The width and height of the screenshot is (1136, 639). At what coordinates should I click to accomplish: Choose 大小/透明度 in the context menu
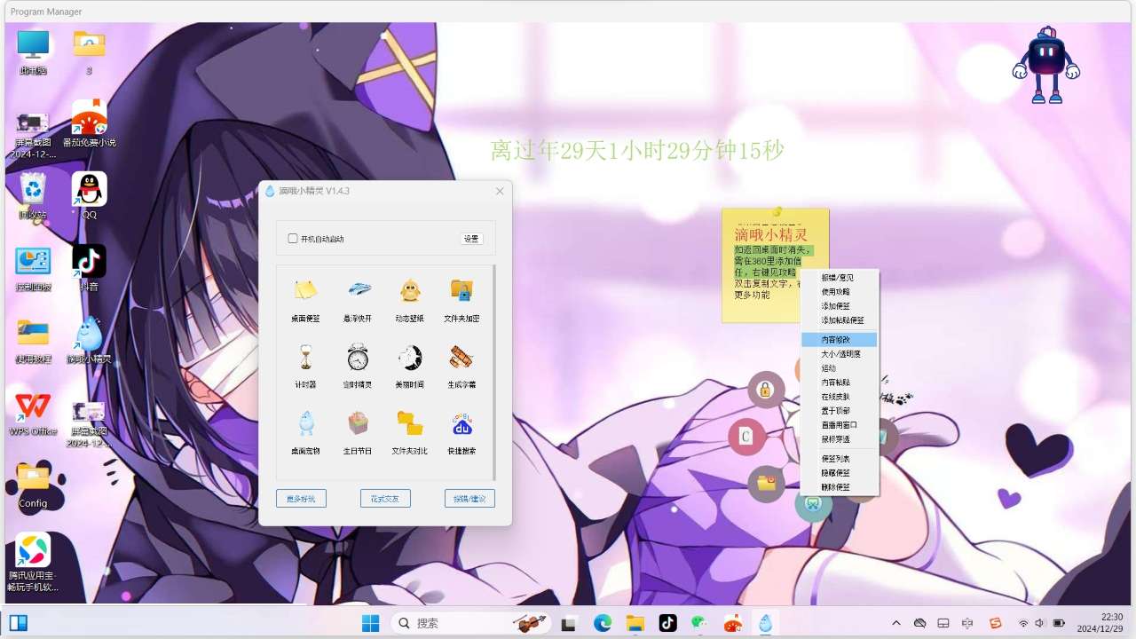click(x=840, y=354)
